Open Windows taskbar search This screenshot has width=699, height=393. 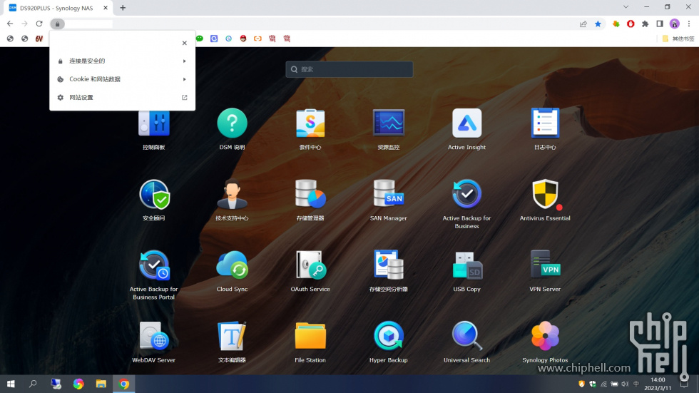pos(33,384)
